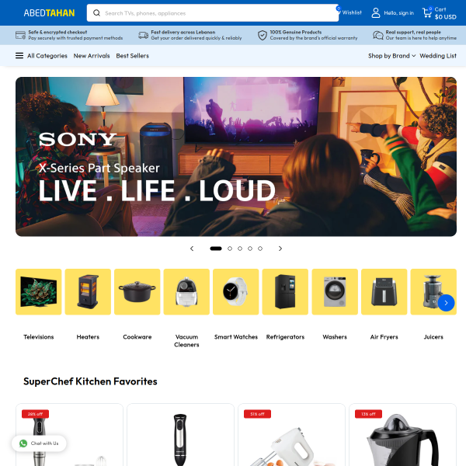This screenshot has width=466, height=466.
Task: Select the active first banner slide indicator
Action: 216,249
